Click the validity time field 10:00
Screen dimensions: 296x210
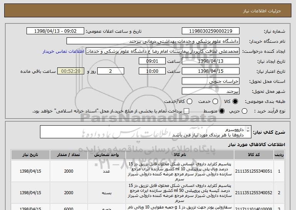click(152, 71)
